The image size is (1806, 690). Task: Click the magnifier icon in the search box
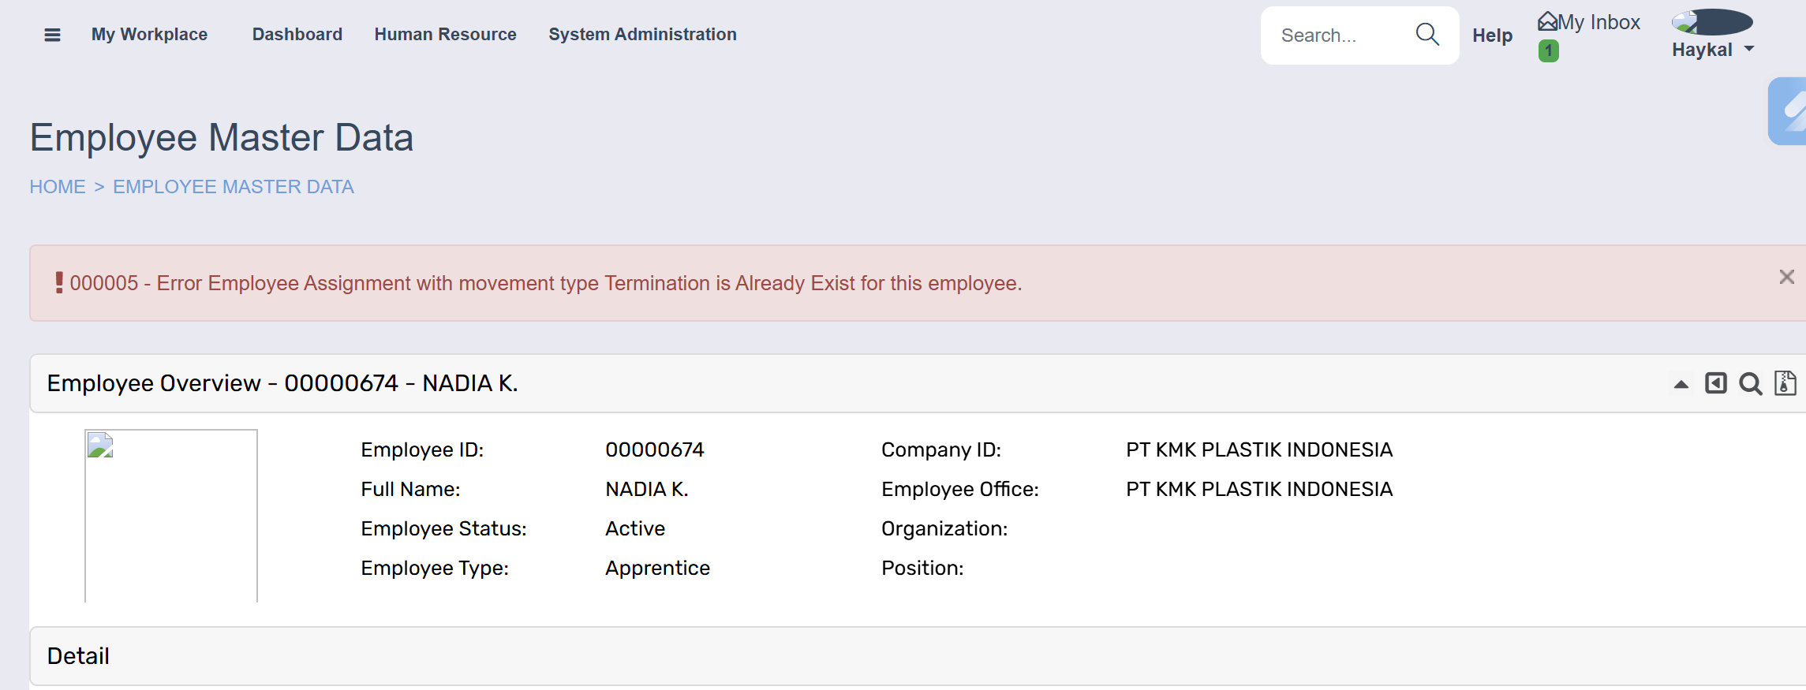pyautogui.click(x=1427, y=34)
